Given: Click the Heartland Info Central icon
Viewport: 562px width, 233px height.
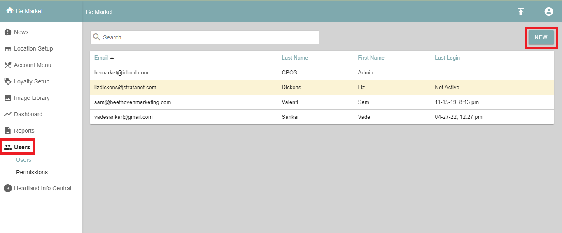Looking at the screenshot, I should [x=7, y=188].
